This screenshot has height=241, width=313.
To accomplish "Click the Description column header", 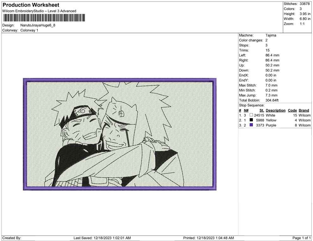I will click(x=275, y=110).
